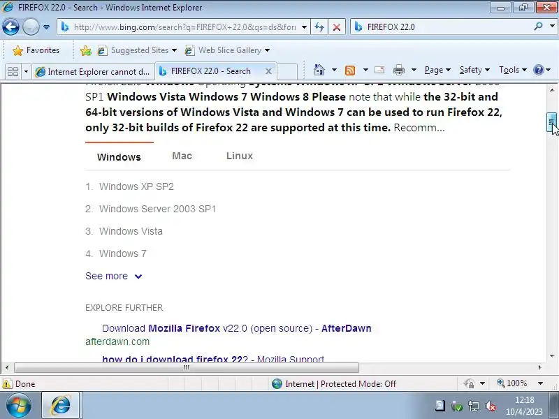Click the Windows XP SP2 list item

point(136,186)
